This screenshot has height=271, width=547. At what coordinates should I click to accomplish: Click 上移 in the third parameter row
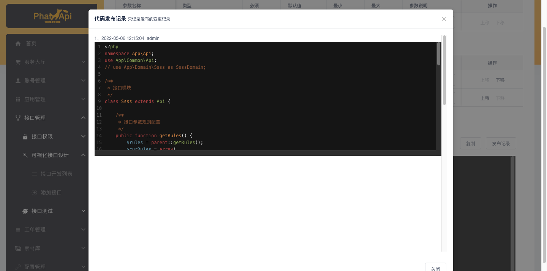click(x=485, y=98)
